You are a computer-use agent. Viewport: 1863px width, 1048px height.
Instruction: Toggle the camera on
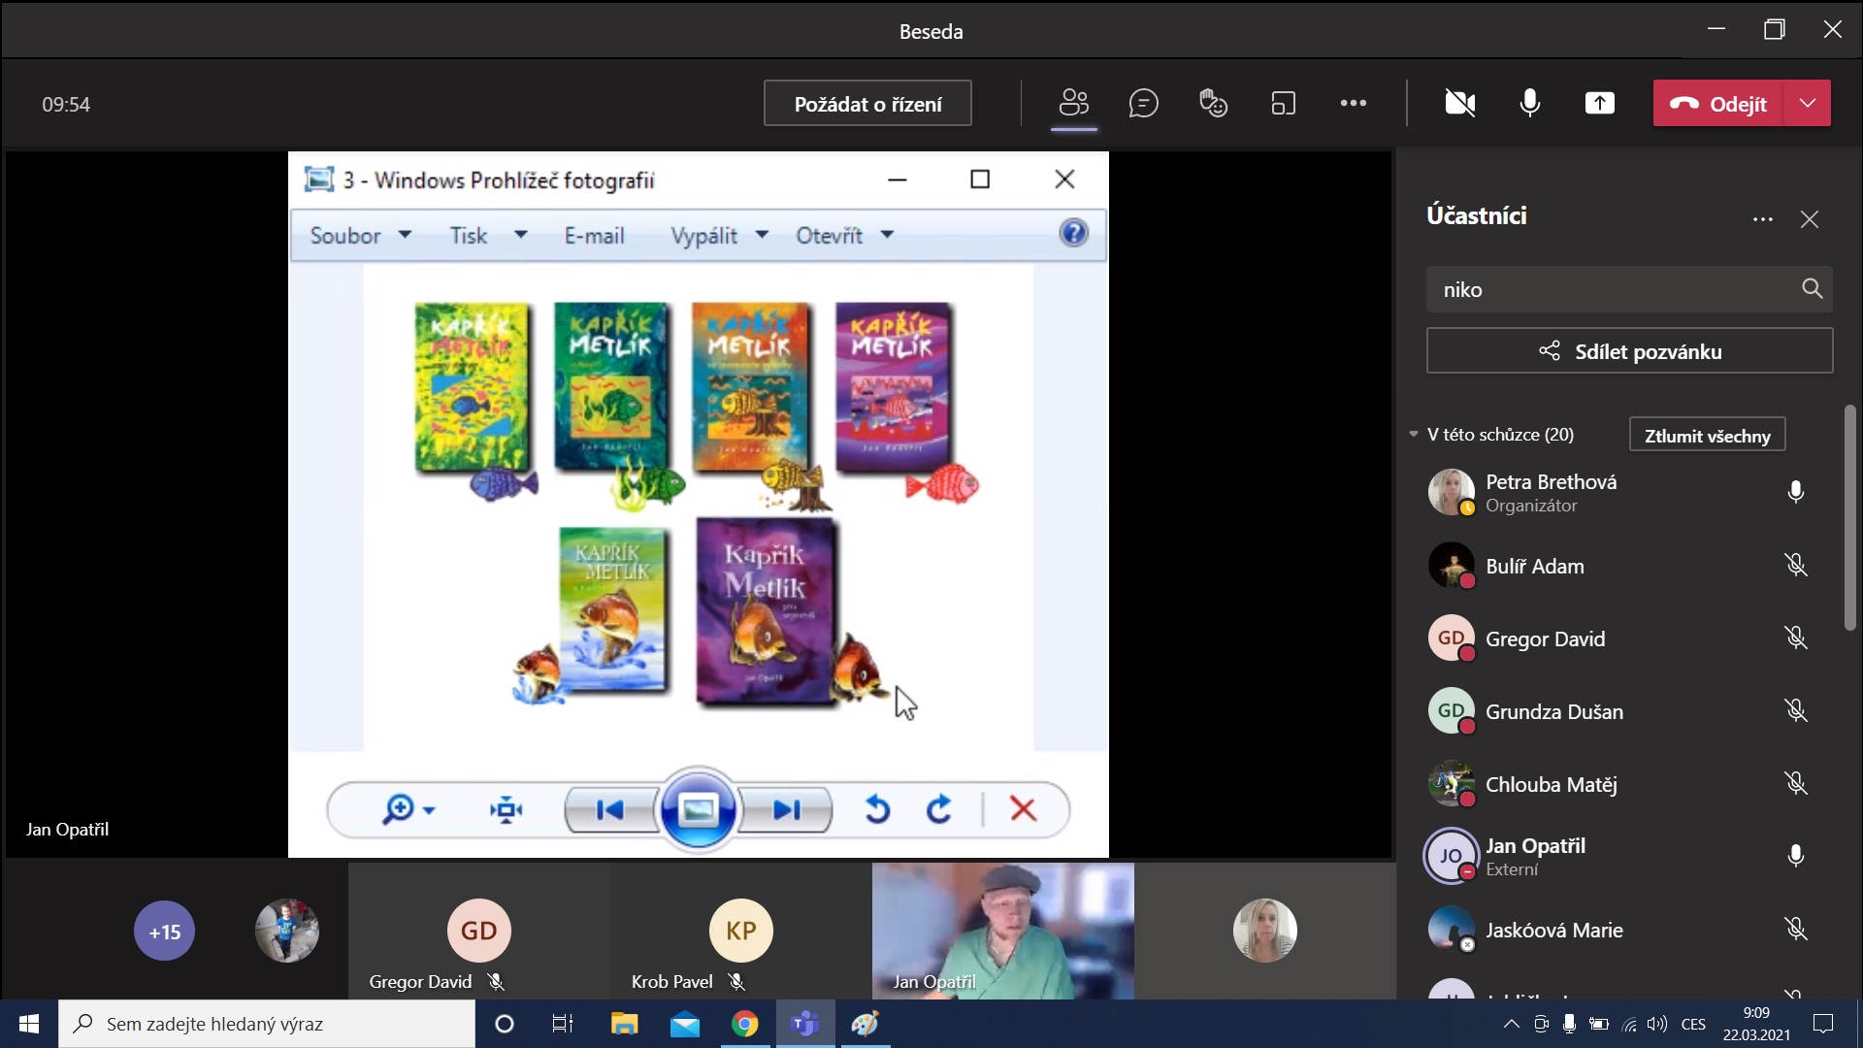pyautogui.click(x=1459, y=103)
